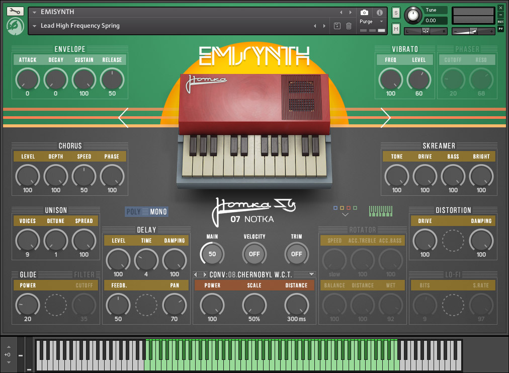Click the LO-FI section header

point(453,274)
